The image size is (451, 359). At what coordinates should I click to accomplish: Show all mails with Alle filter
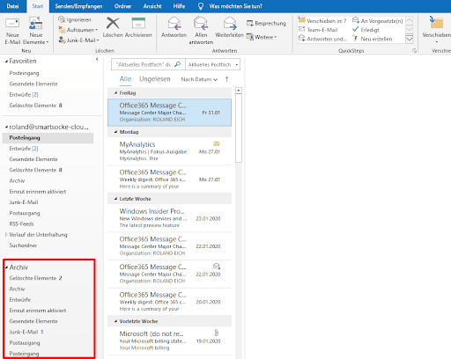tap(125, 79)
